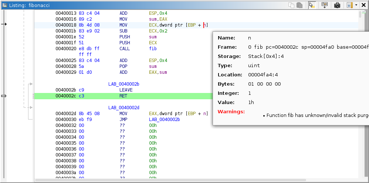The height and width of the screenshot is (183, 369).
Task: Open the listing field format editor
Action: [x=324, y=5]
